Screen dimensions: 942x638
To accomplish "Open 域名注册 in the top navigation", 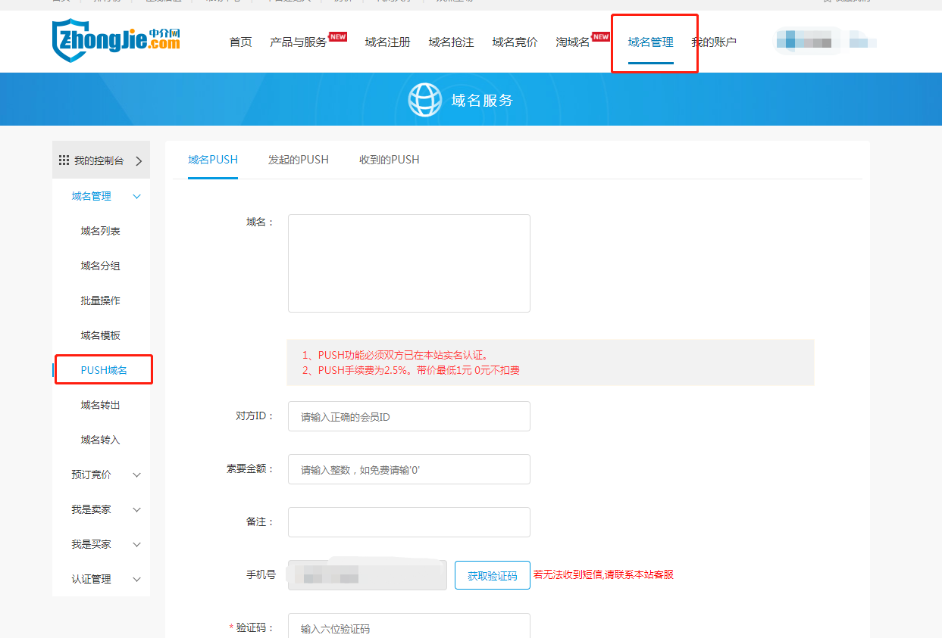I will [387, 42].
